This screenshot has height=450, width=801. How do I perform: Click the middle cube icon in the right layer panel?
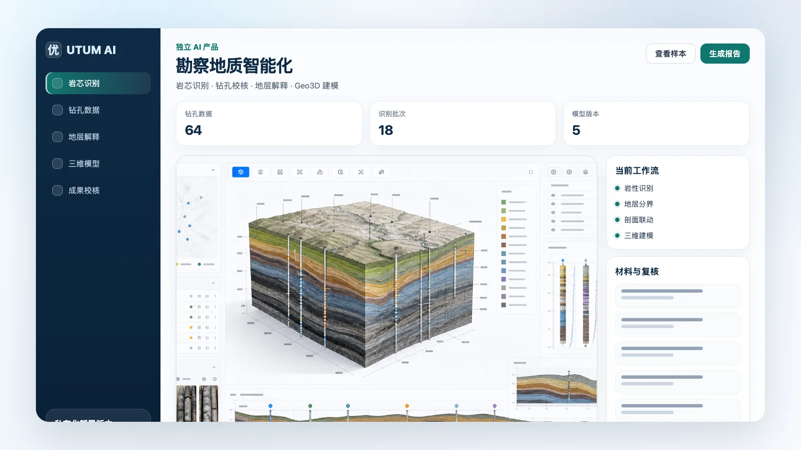pyautogui.click(x=569, y=172)
